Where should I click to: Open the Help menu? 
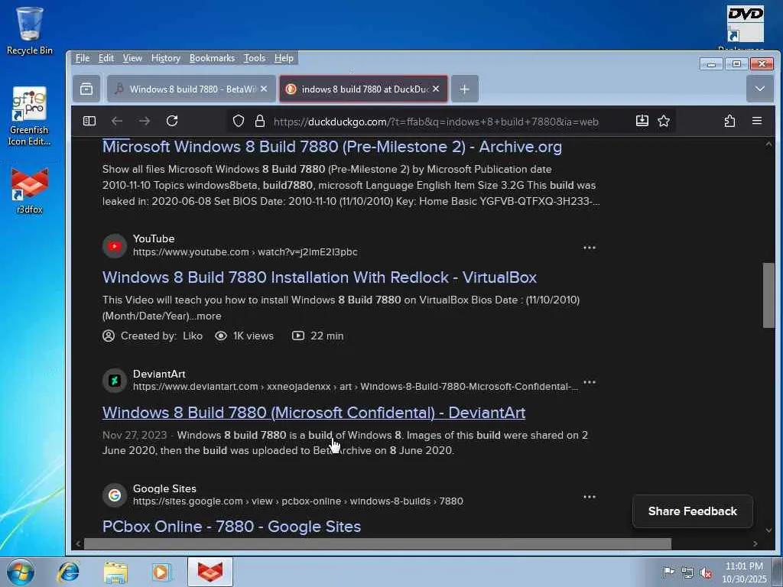tap(284, 58)
